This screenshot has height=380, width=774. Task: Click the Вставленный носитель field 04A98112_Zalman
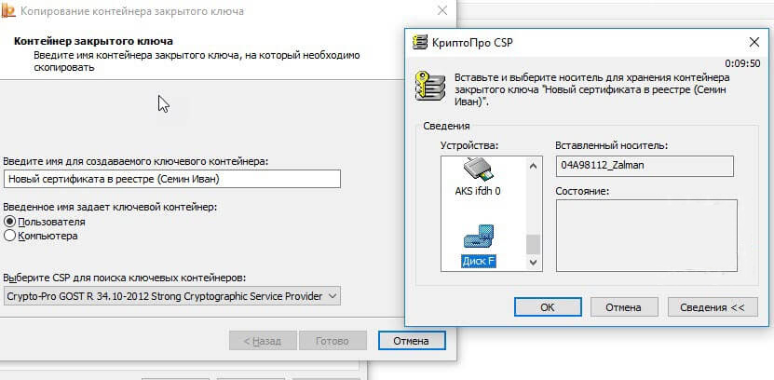coord(645,166)
